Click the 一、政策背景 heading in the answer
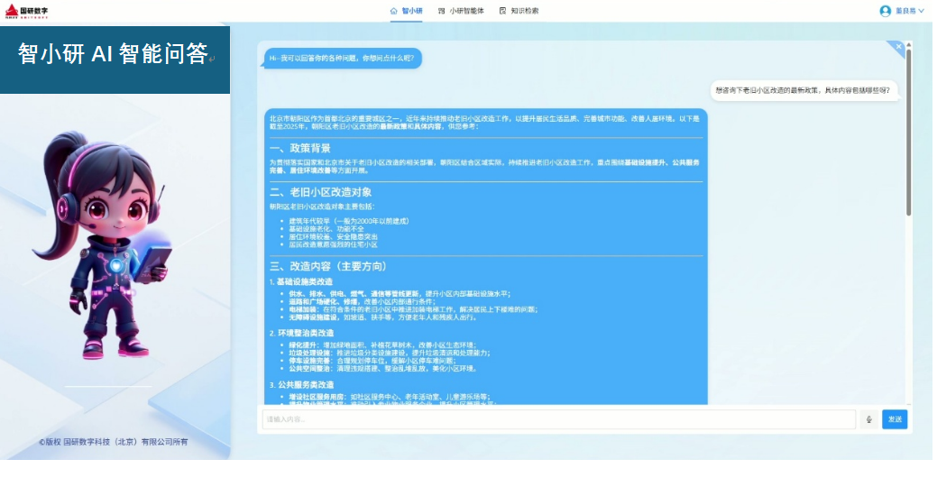Image resolution: width=937 pixels, height=487 pixels. 300,148
